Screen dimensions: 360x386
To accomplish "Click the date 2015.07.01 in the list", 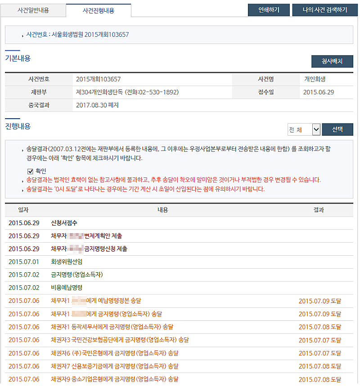I will 24,262.
